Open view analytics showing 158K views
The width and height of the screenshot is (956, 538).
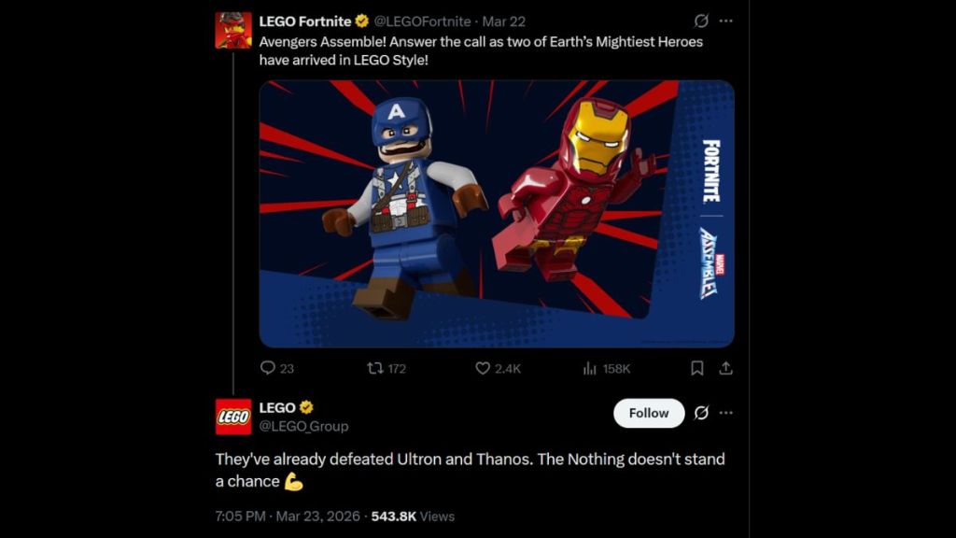(x=592, y=368)
